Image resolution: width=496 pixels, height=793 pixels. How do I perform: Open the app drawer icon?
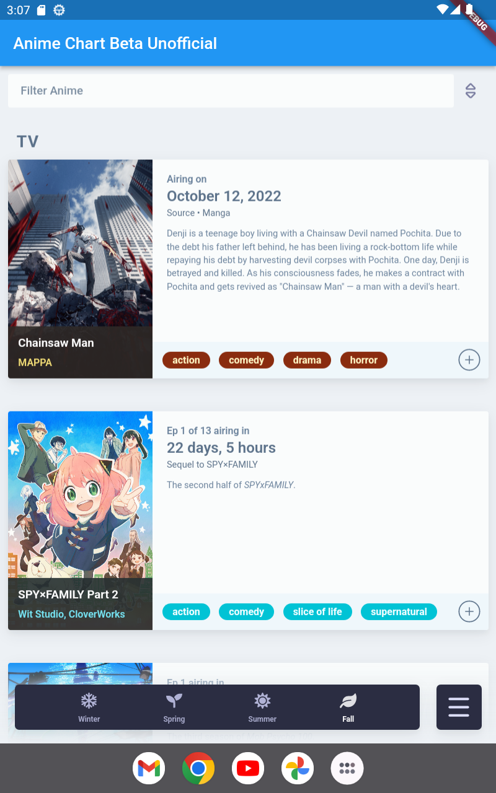[347, 768]
